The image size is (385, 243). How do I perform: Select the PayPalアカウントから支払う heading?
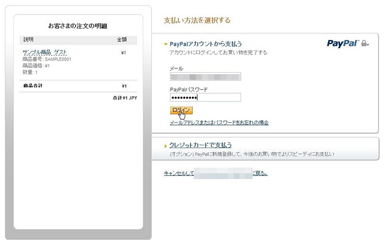[x=205, y=44]
